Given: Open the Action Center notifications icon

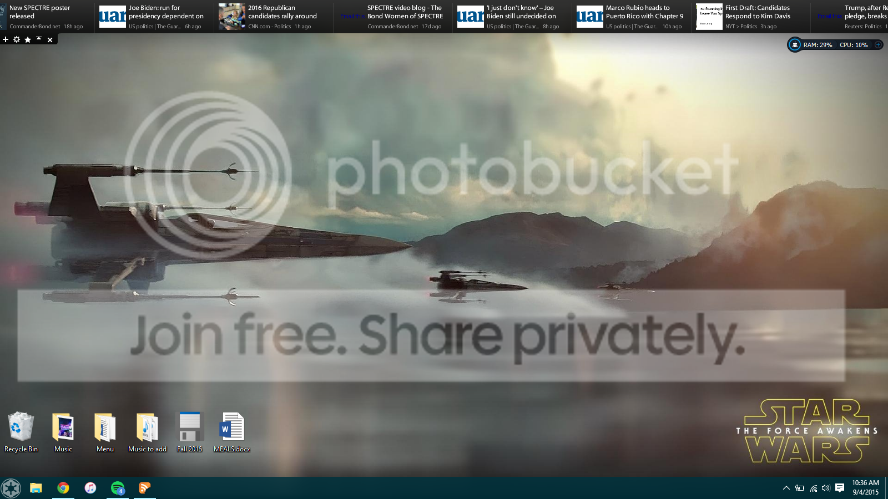Looking at the screenshot, I should [x=840, y=488].
